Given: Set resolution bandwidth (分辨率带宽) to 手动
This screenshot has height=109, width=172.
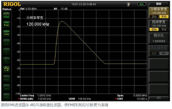Looking at the screenshot, I should coord(163,16).
